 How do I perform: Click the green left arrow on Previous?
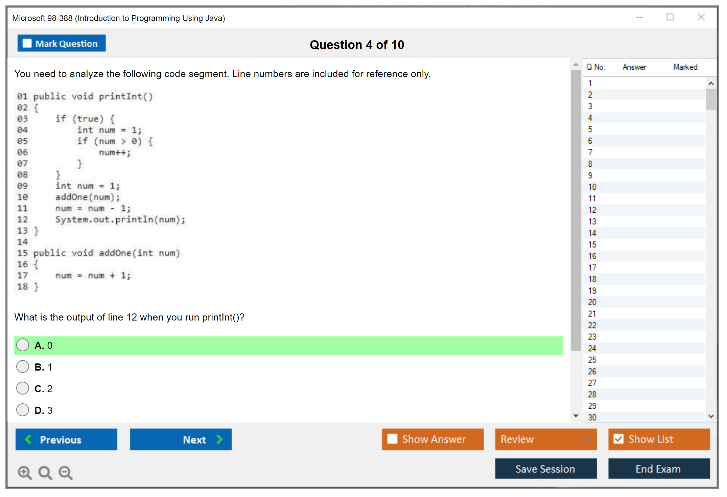(x=28, y=439)
